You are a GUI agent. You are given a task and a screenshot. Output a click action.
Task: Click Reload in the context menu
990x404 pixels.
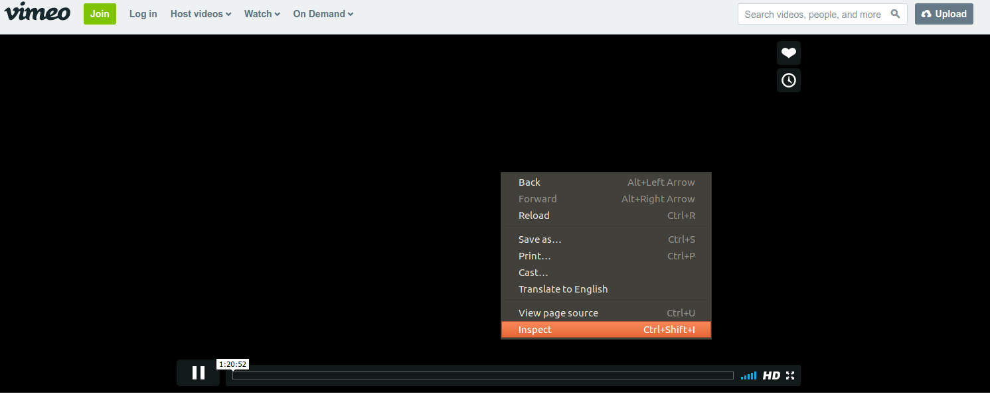pos(534,215)
